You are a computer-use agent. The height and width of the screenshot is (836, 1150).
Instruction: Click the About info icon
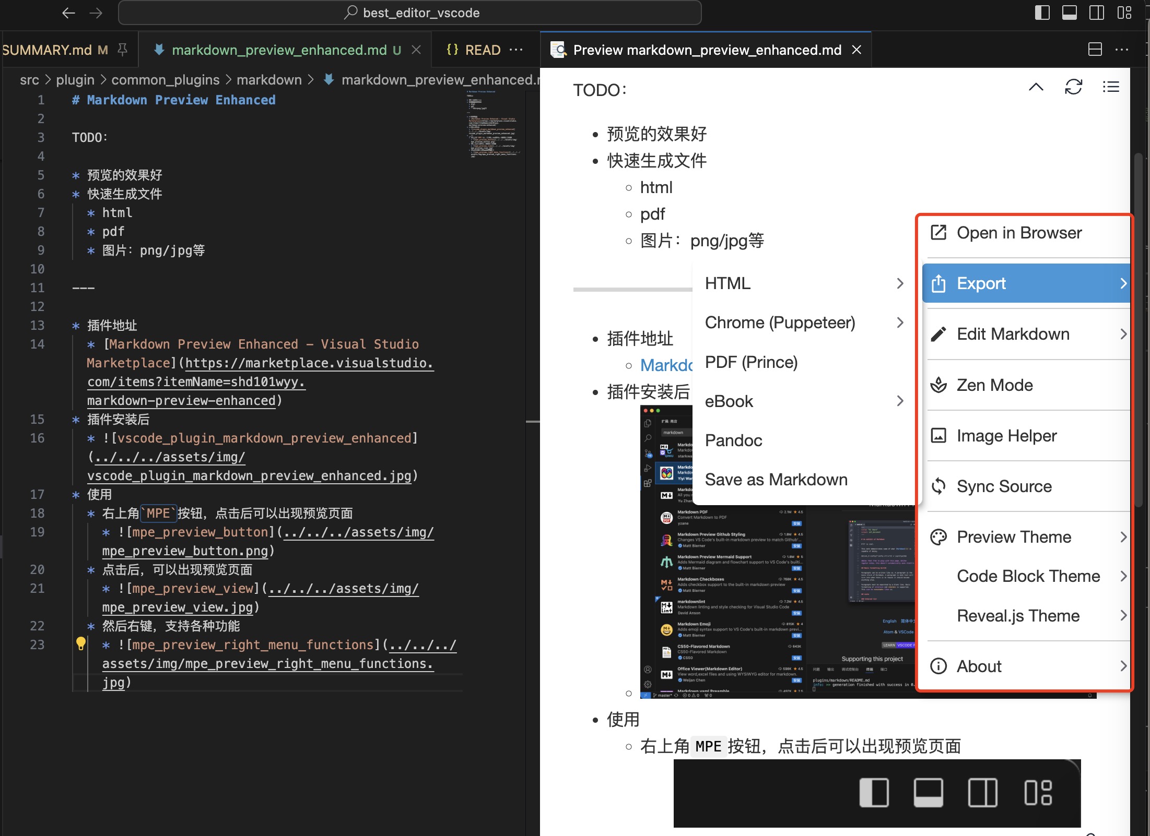point(938,666)
